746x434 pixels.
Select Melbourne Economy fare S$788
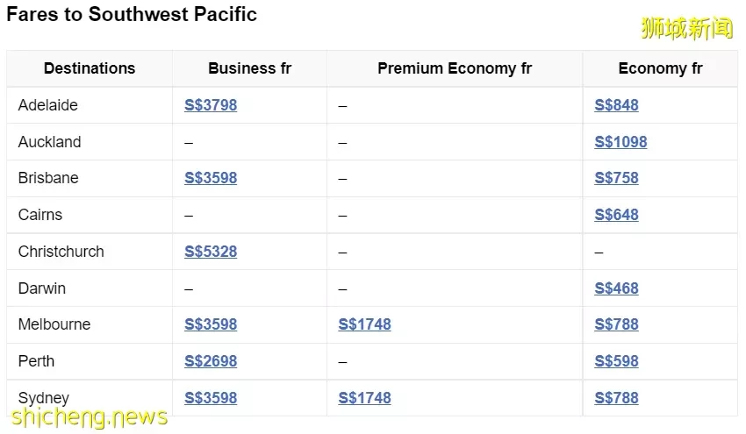tap(616, 324)
